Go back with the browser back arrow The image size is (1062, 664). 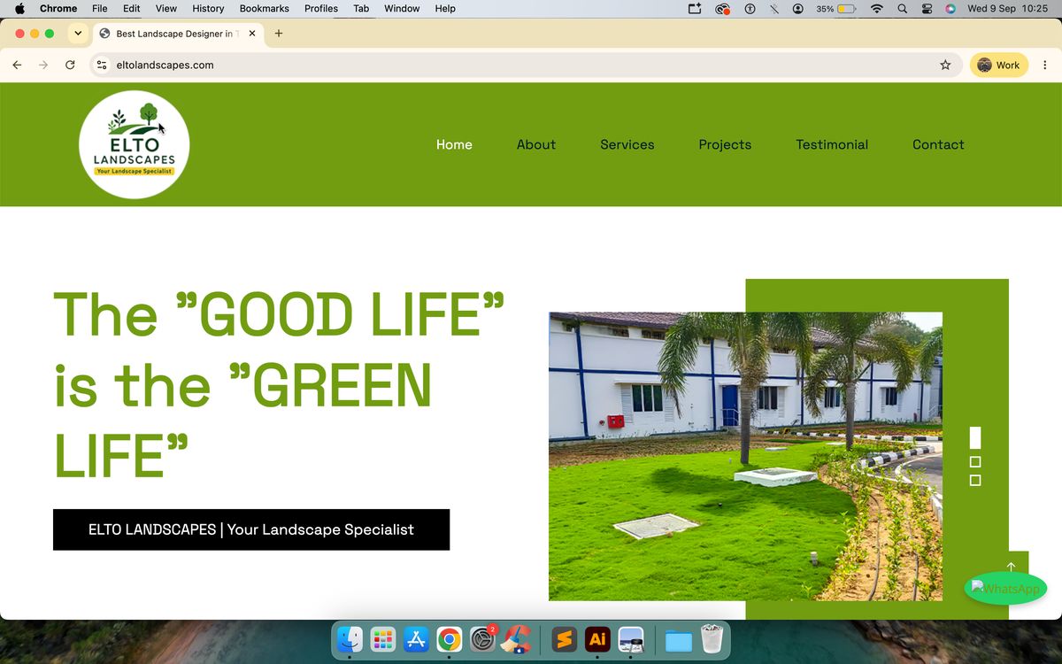17,65
